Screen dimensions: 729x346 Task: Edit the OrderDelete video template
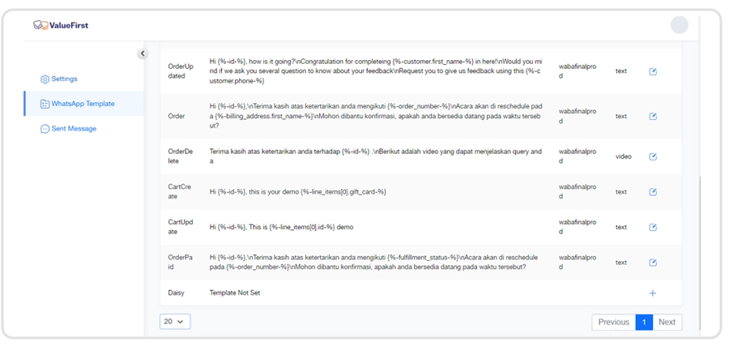[653, 156]
